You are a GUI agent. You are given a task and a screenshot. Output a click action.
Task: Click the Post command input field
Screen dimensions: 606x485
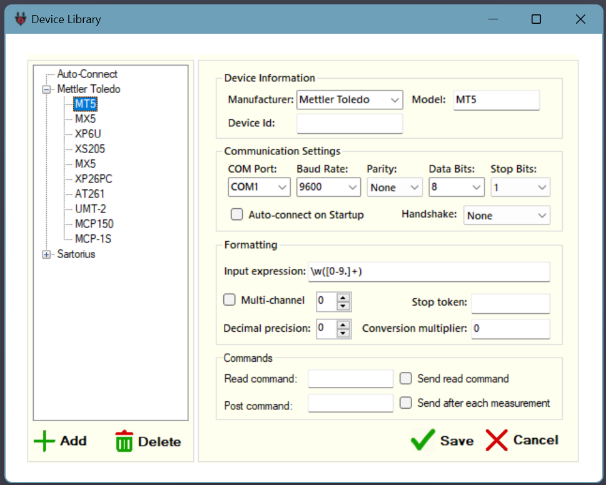[351, 402]
